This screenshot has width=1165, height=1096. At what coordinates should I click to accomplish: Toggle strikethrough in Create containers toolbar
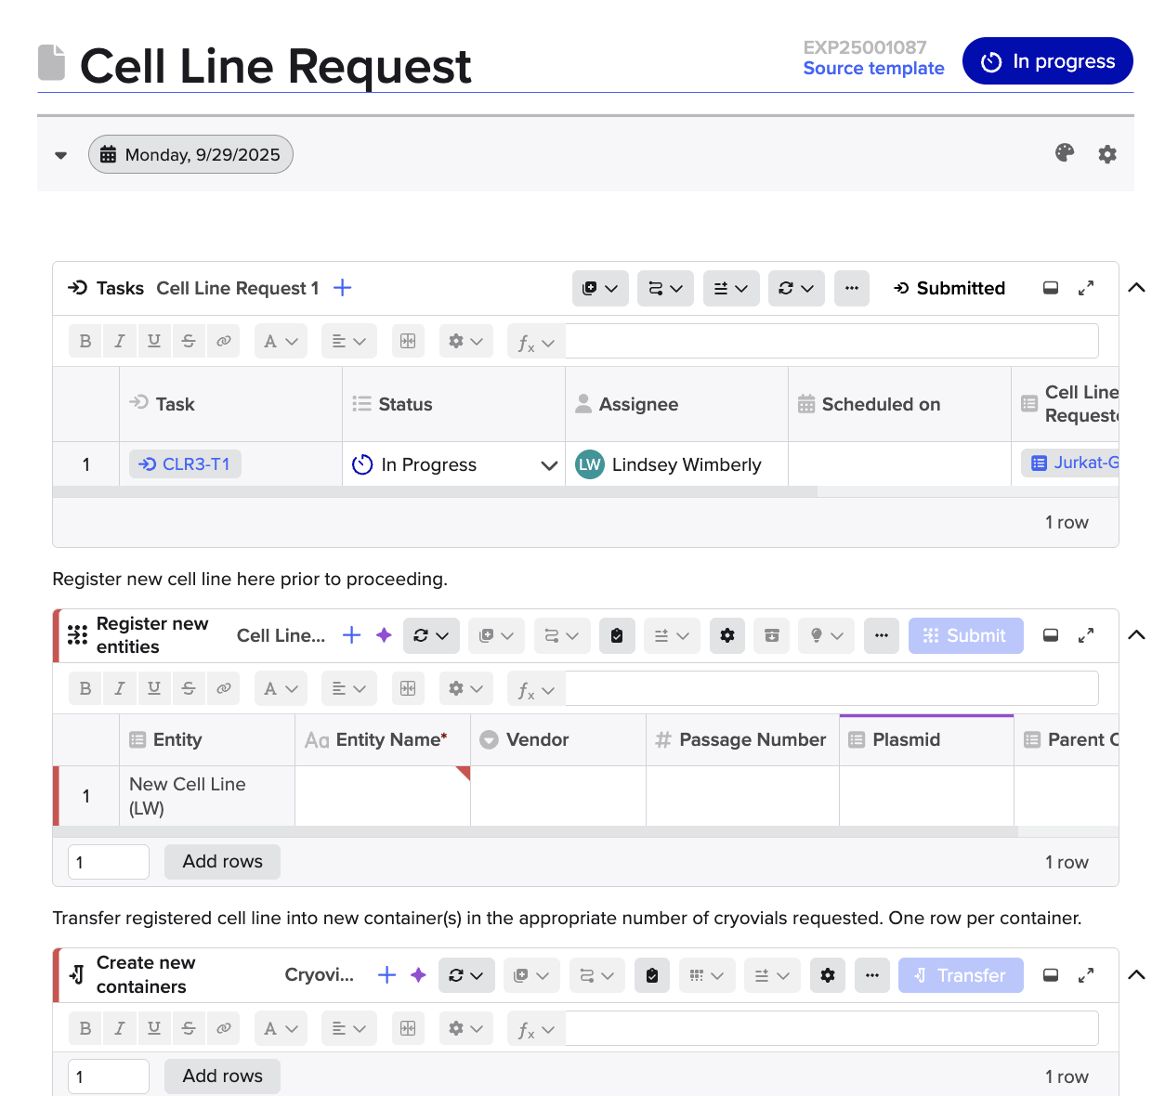click(x=189, y=1028)
